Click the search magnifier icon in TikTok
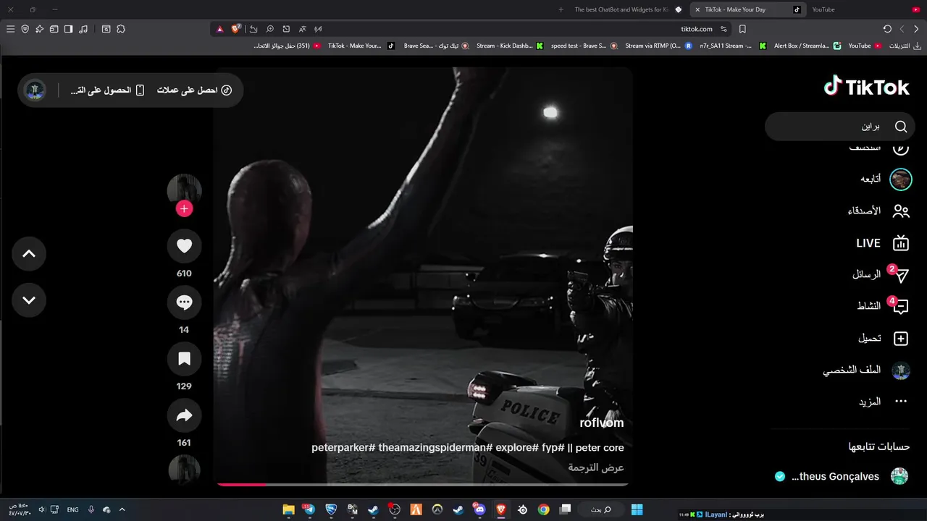 point(901,127)
